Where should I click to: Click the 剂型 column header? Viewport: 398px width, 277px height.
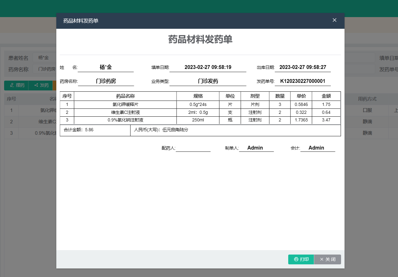(x=255, y=96)
